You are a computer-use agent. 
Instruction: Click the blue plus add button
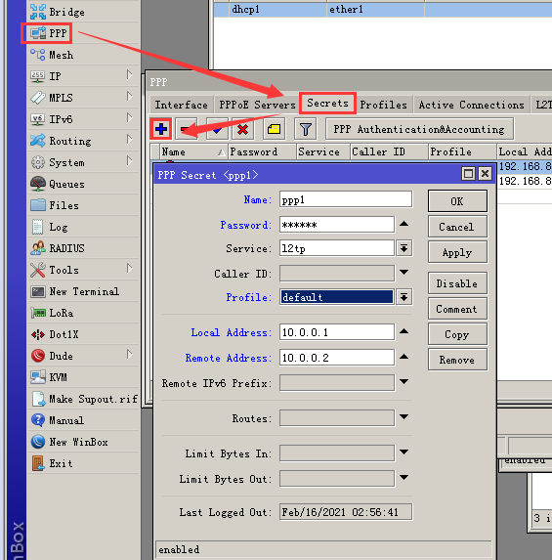[x=161, y=129]
